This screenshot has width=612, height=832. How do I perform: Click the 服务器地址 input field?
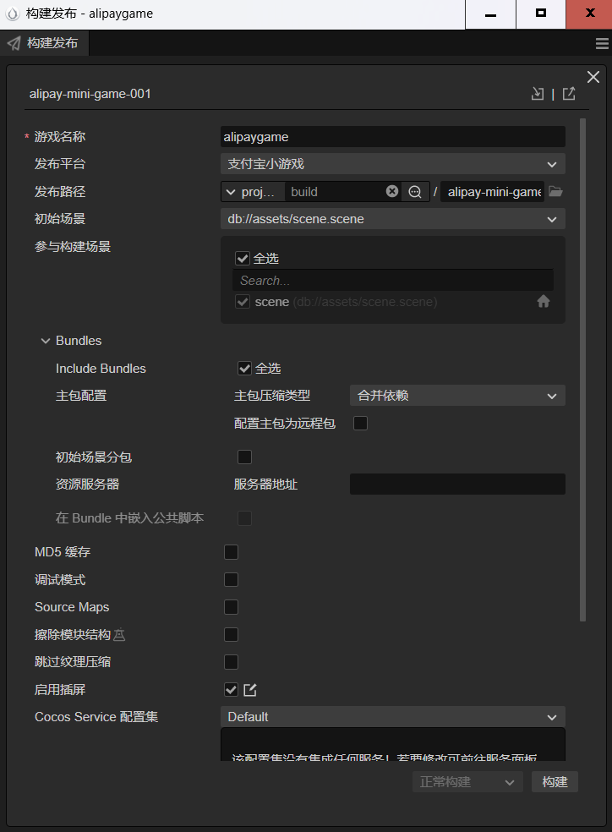point(457,484)
